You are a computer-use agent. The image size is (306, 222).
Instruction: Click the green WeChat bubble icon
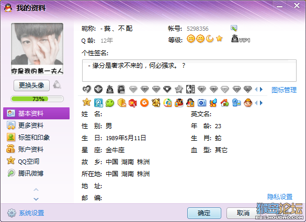click(x=110, y=103)
